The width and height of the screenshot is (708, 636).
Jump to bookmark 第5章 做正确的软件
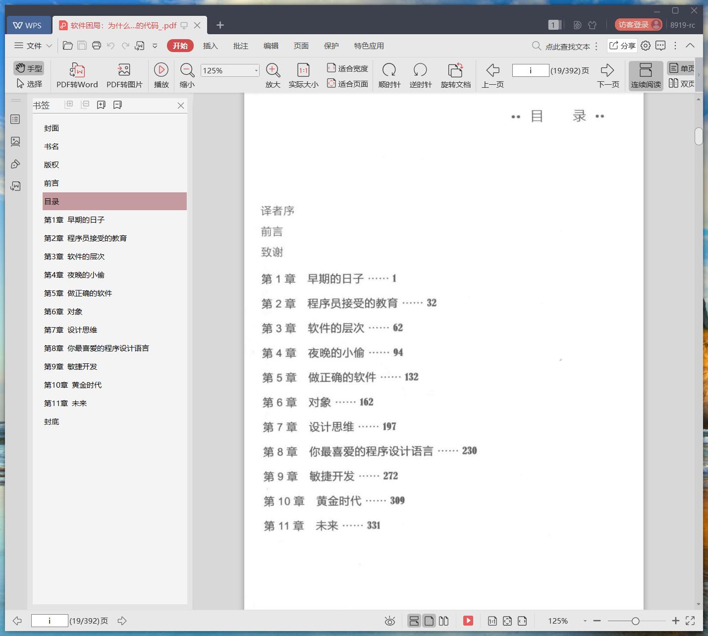[x=78, y=293]
